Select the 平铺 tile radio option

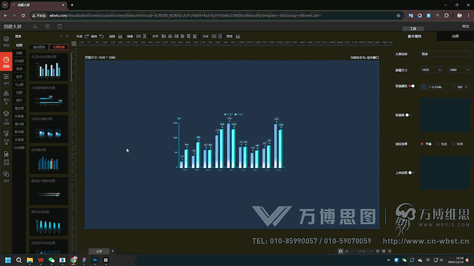click(x=422, y=144)
